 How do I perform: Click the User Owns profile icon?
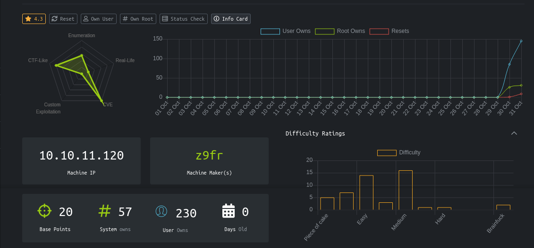(161, 211)
